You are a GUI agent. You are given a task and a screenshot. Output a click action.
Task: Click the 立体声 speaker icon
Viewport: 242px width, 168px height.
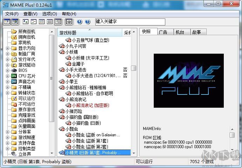tap(14, 154)
